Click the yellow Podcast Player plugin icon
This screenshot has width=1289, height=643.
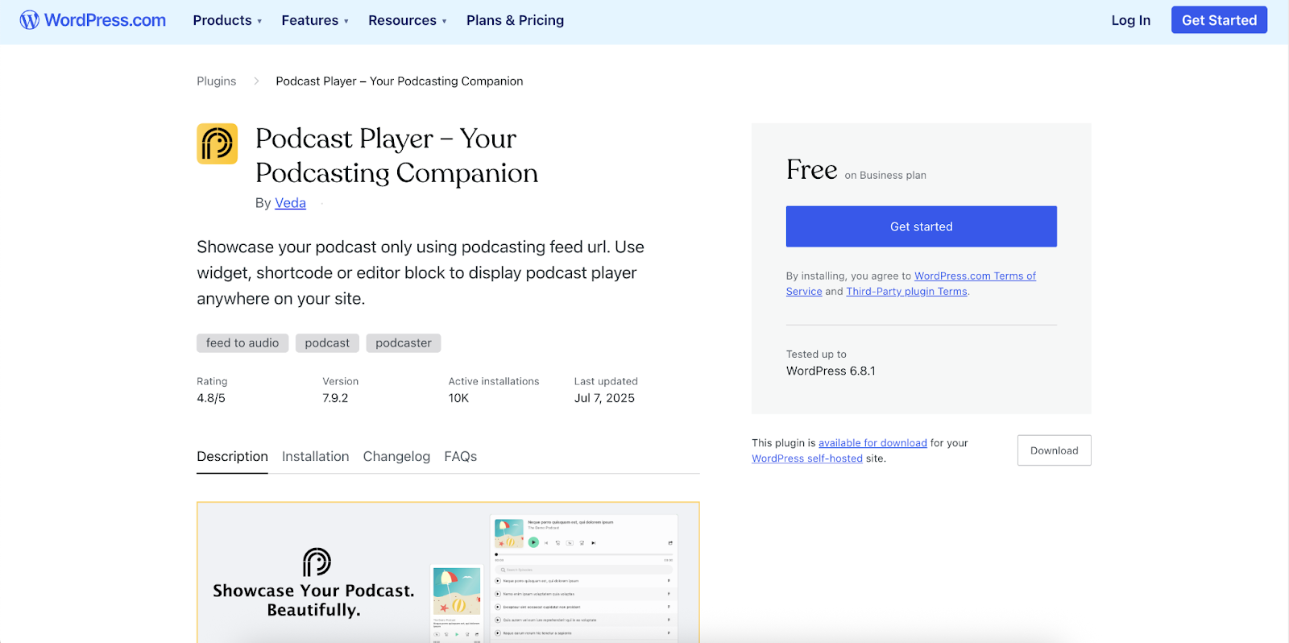217,143
